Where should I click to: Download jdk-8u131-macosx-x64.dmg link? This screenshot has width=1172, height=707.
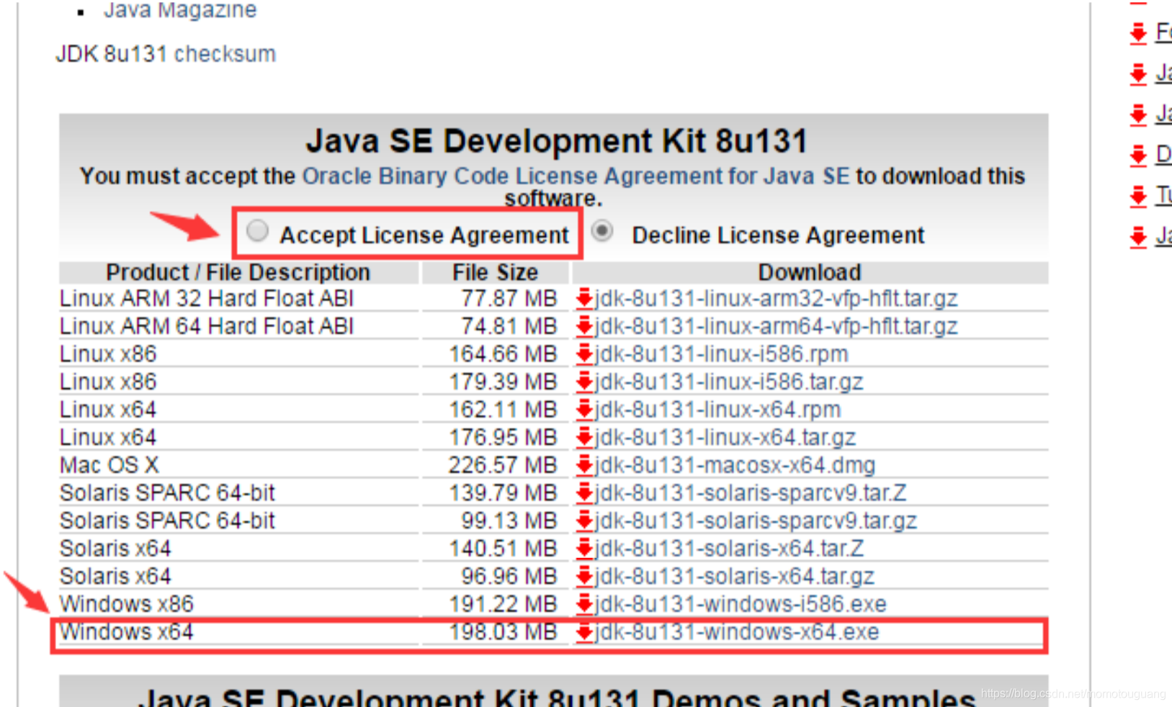pos(735,465)
